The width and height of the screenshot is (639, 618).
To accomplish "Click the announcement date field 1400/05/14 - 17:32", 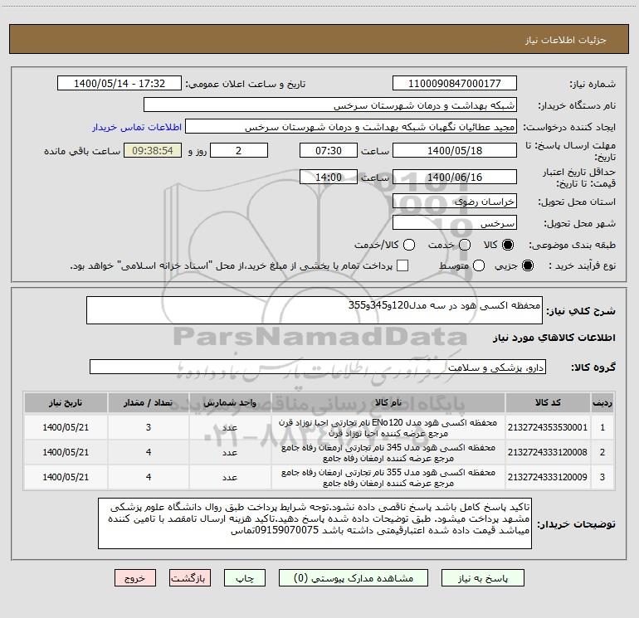I will coord(120,84).
